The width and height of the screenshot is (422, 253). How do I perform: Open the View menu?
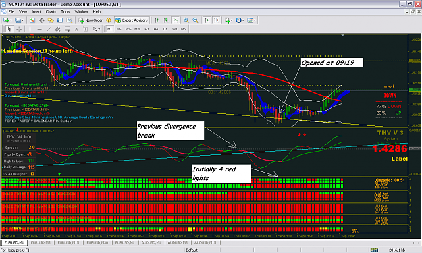[23, 12]
